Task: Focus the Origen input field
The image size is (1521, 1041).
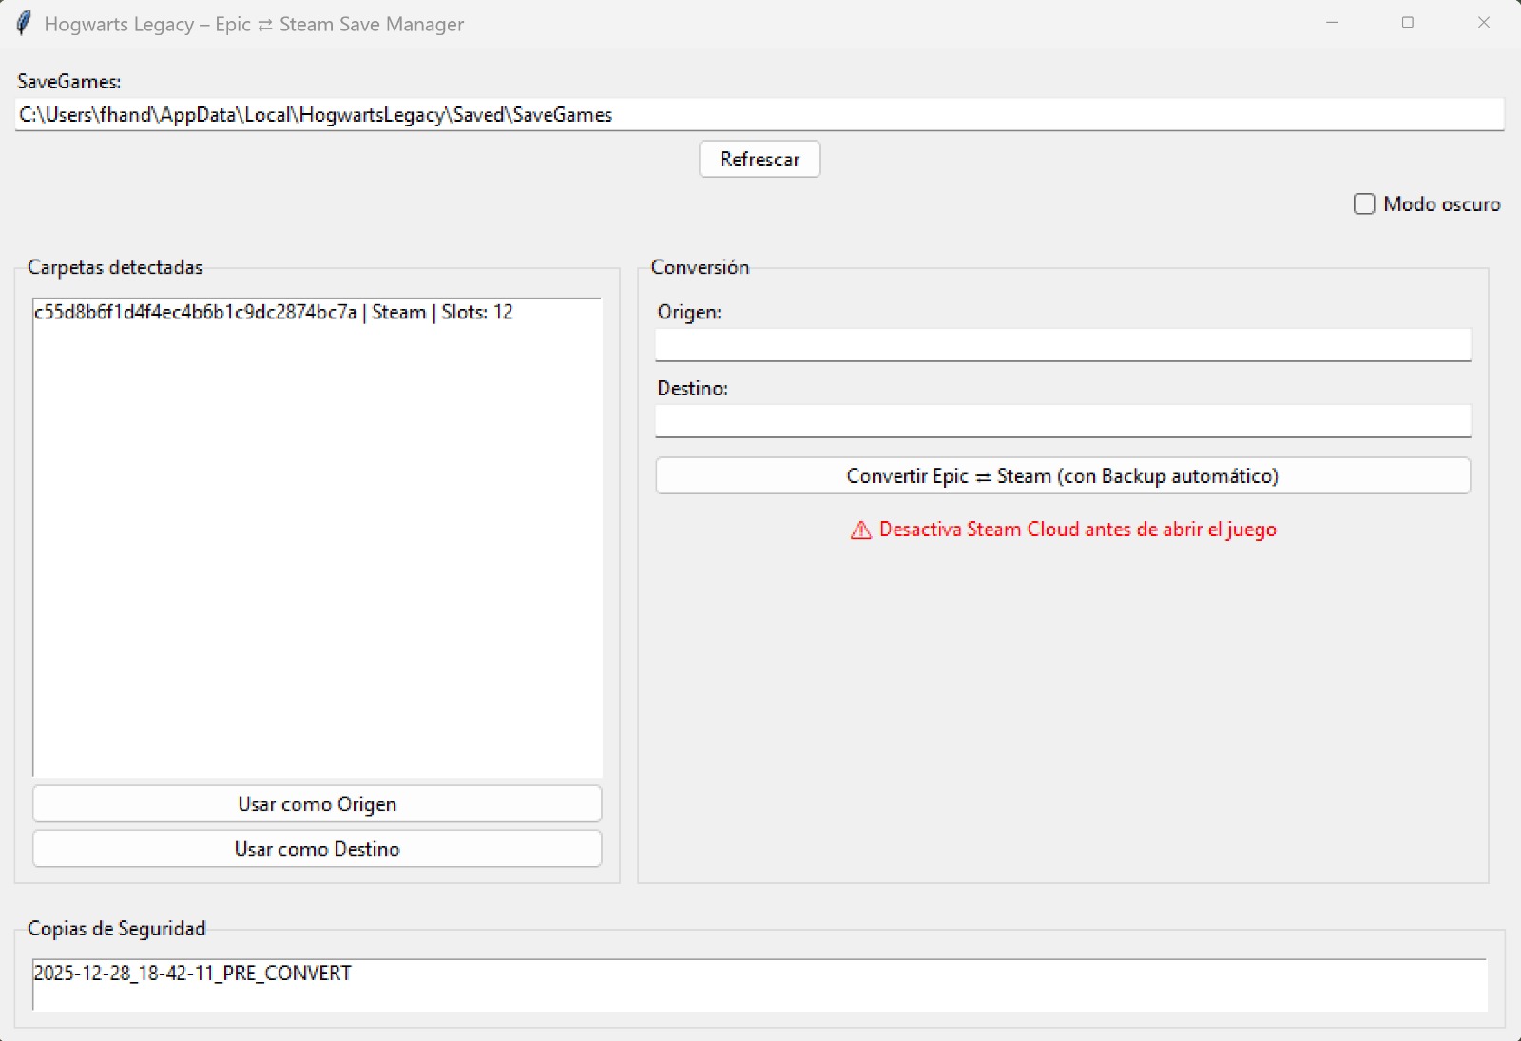Action: click(1063, 344)
